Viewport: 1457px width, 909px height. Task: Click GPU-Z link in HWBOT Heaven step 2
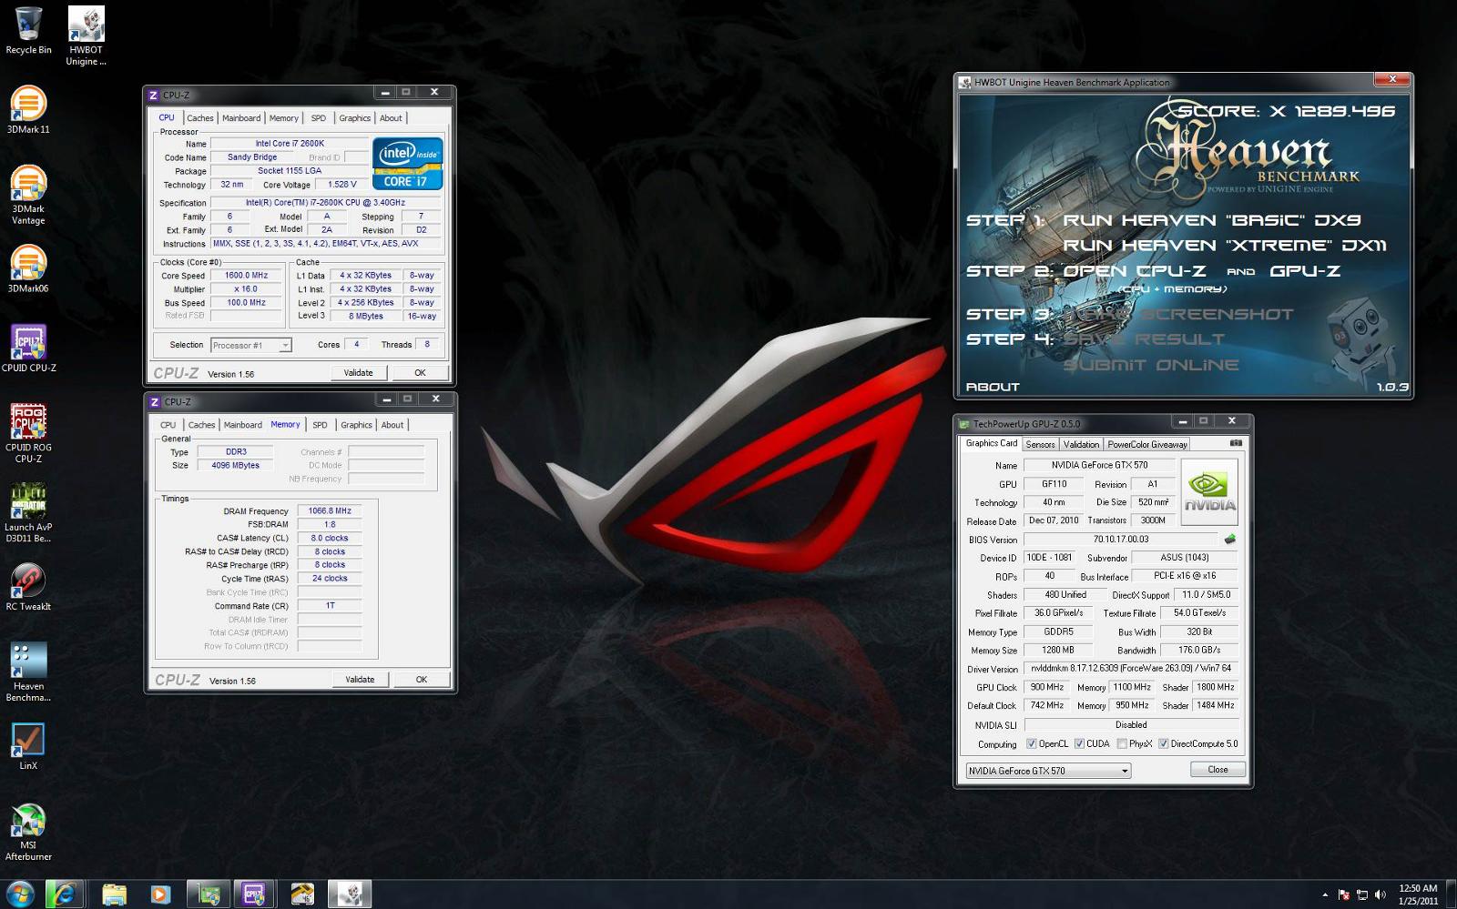(1305, 271)
